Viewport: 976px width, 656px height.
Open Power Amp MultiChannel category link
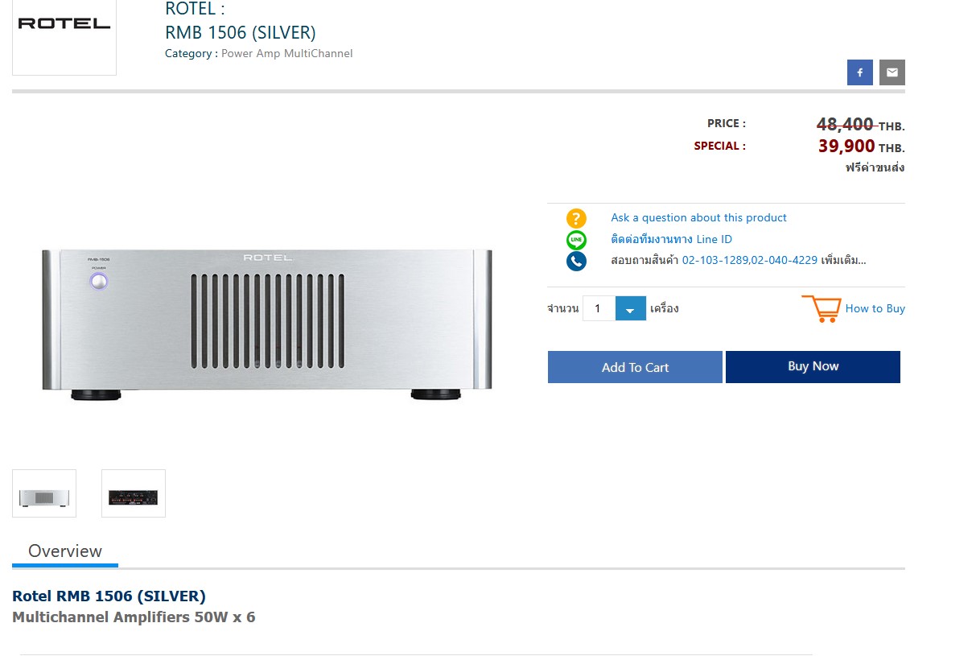point(286,53)
